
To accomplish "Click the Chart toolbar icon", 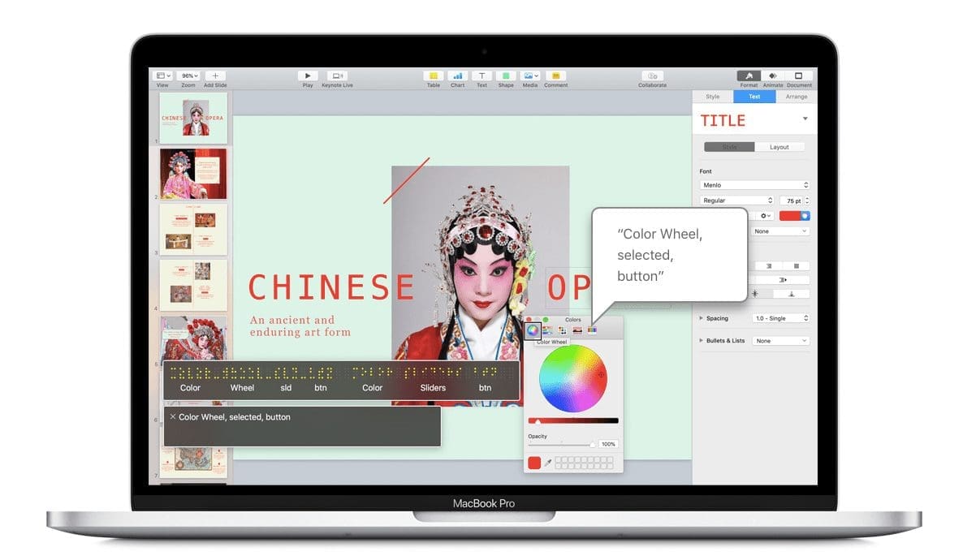I will point(458,75).
